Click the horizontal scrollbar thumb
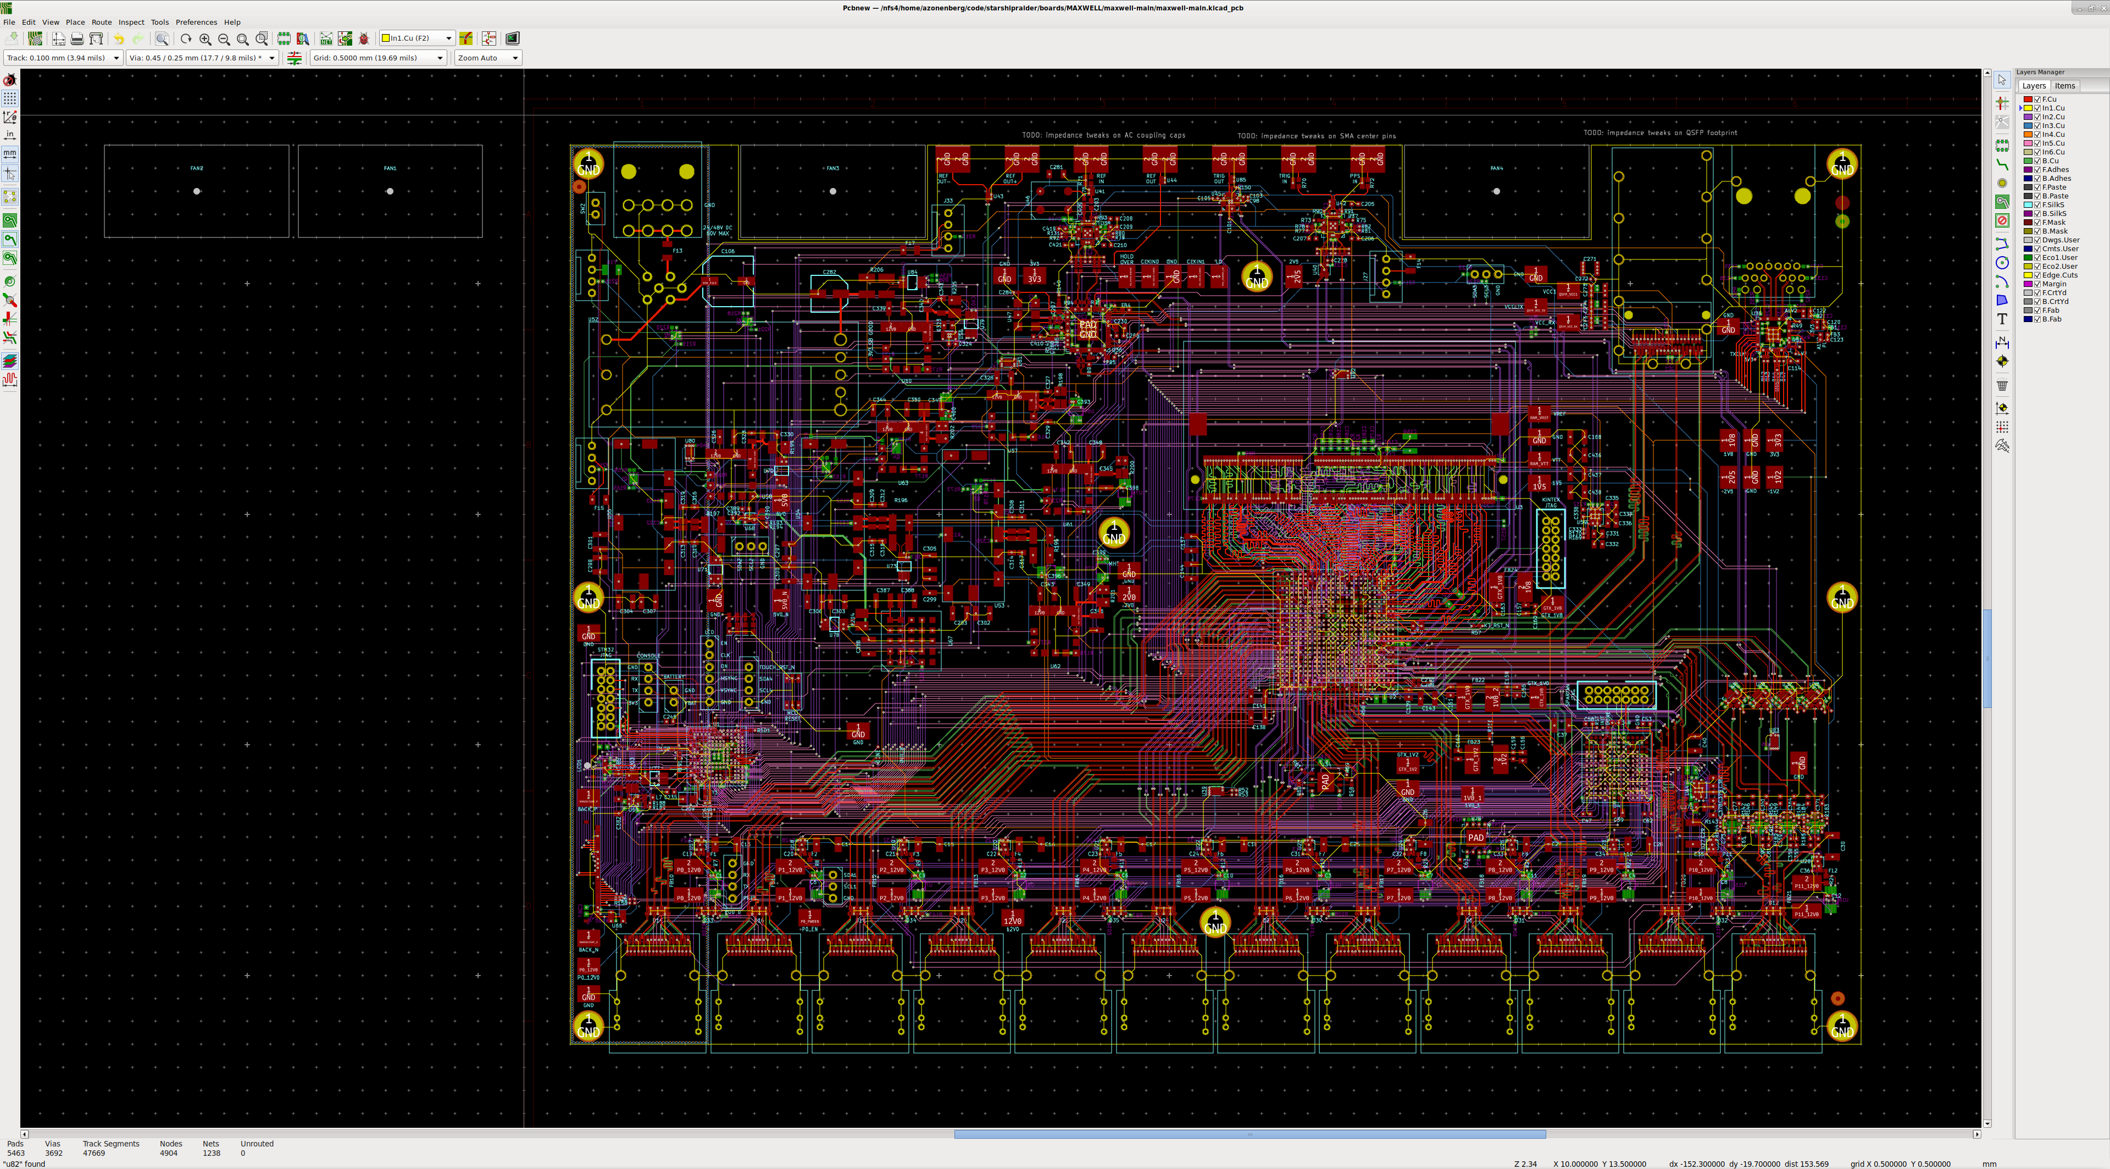Viewport: 2110px width, 1169px height. pos(1250,1134)
